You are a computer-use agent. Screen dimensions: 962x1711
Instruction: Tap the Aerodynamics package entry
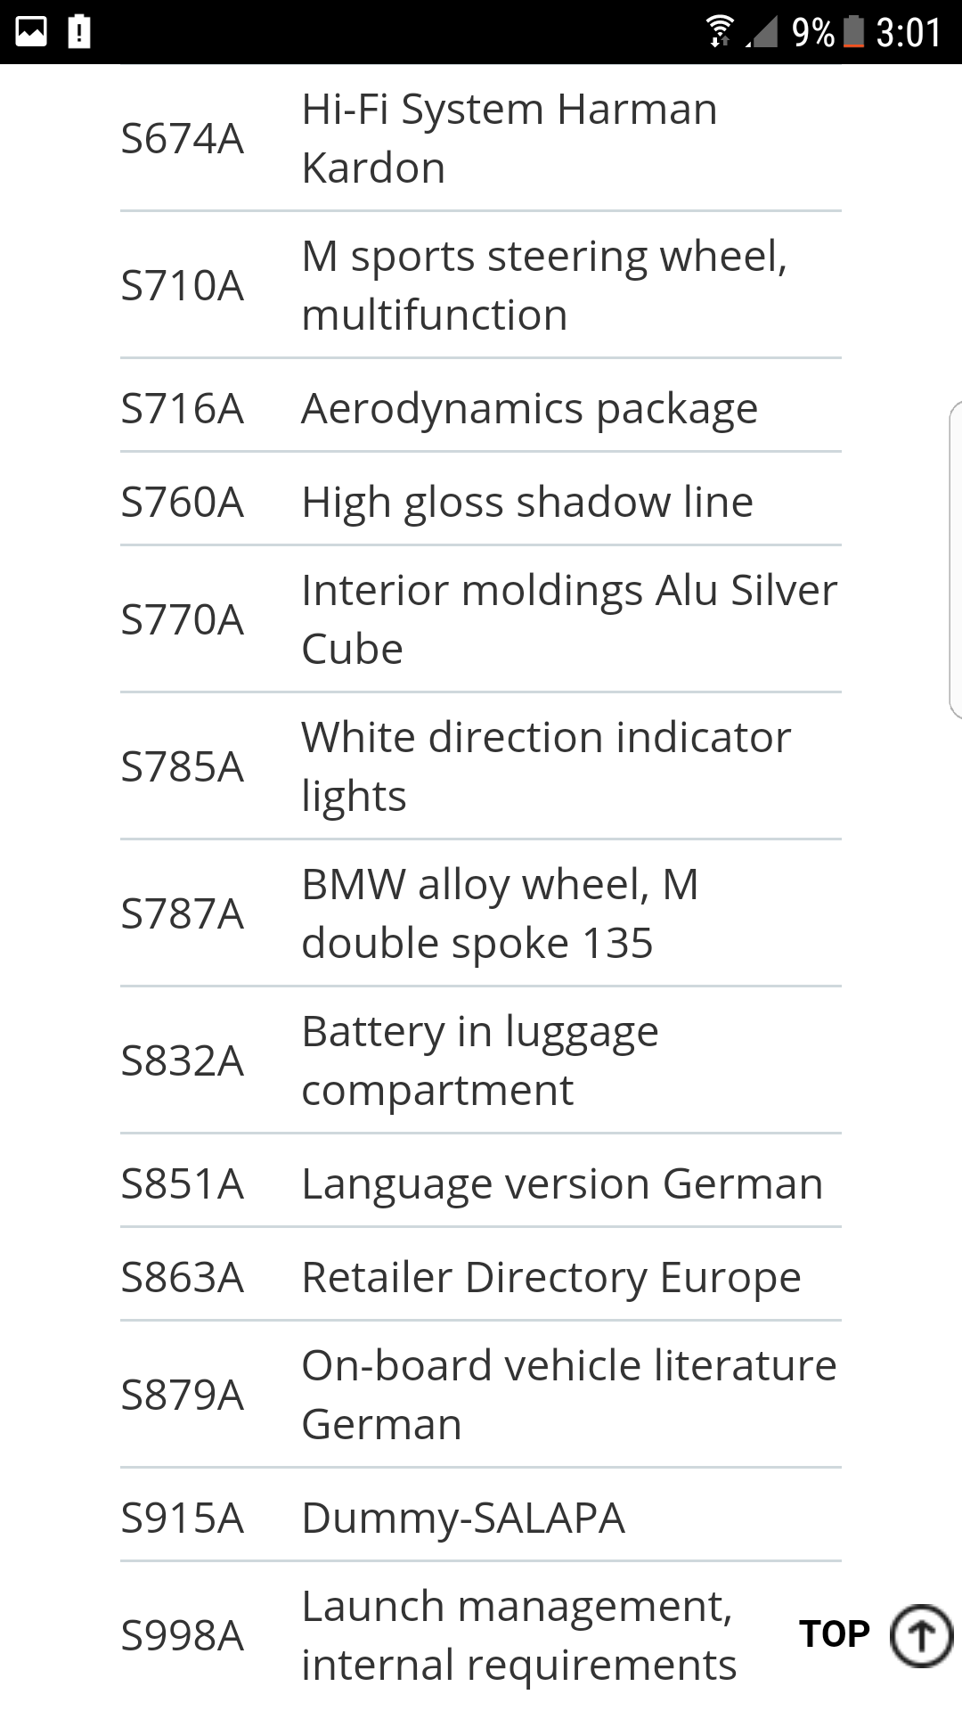pos(529,409)
